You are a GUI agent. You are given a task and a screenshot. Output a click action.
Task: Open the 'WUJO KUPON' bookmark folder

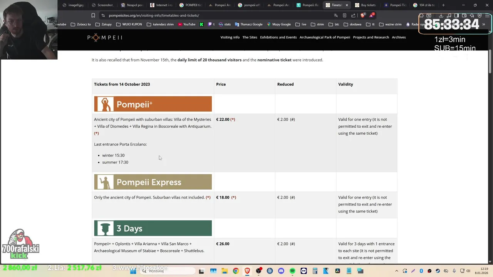(129, 24)
